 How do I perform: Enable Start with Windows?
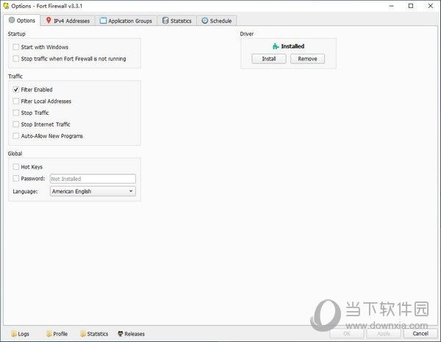tap(16, 47)
